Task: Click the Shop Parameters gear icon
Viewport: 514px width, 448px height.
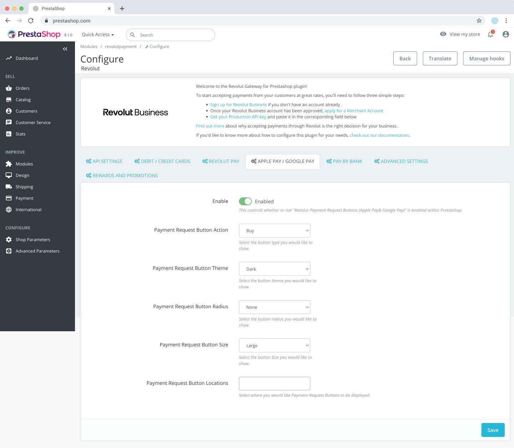Action: 9,240
